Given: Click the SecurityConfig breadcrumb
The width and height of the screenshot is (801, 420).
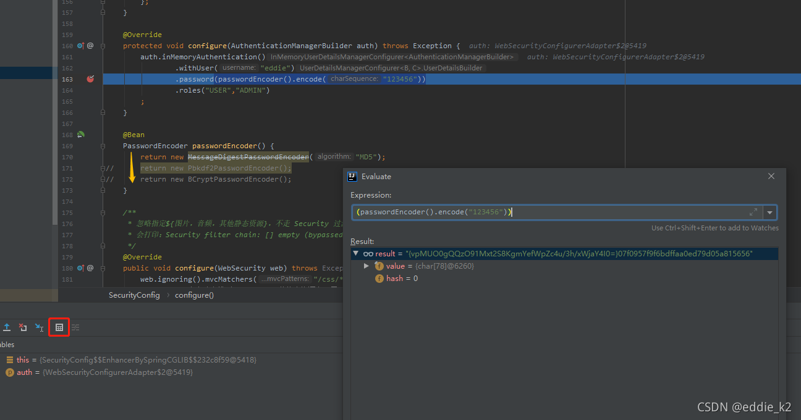Looking at the screenshot, I should tap(134, 295).
